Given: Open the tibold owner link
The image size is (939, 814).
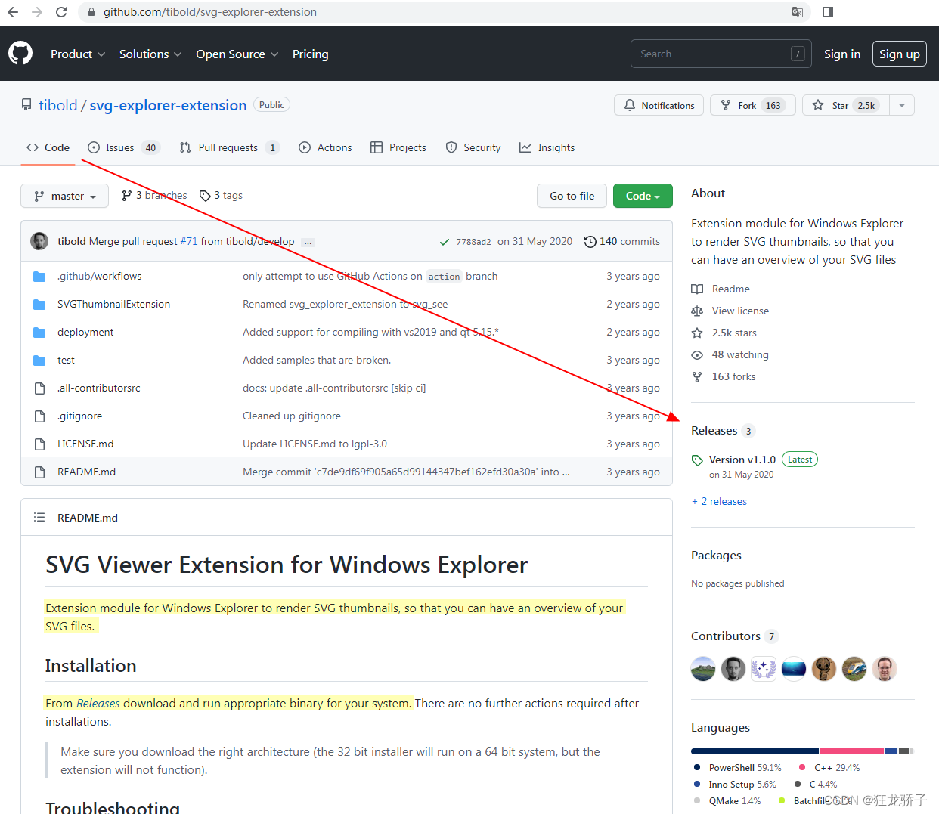Looking at the screenshot, I should tap(58, 105).
